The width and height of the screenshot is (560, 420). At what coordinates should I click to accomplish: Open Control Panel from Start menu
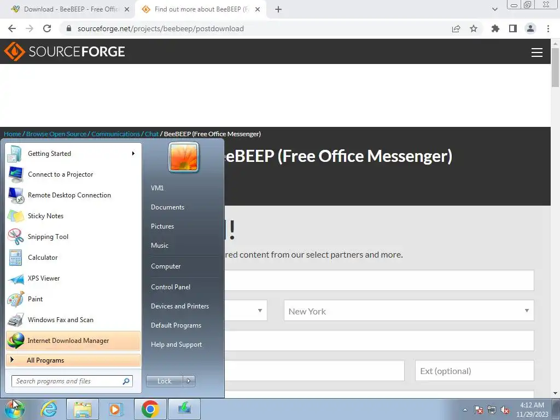point(171,287)
